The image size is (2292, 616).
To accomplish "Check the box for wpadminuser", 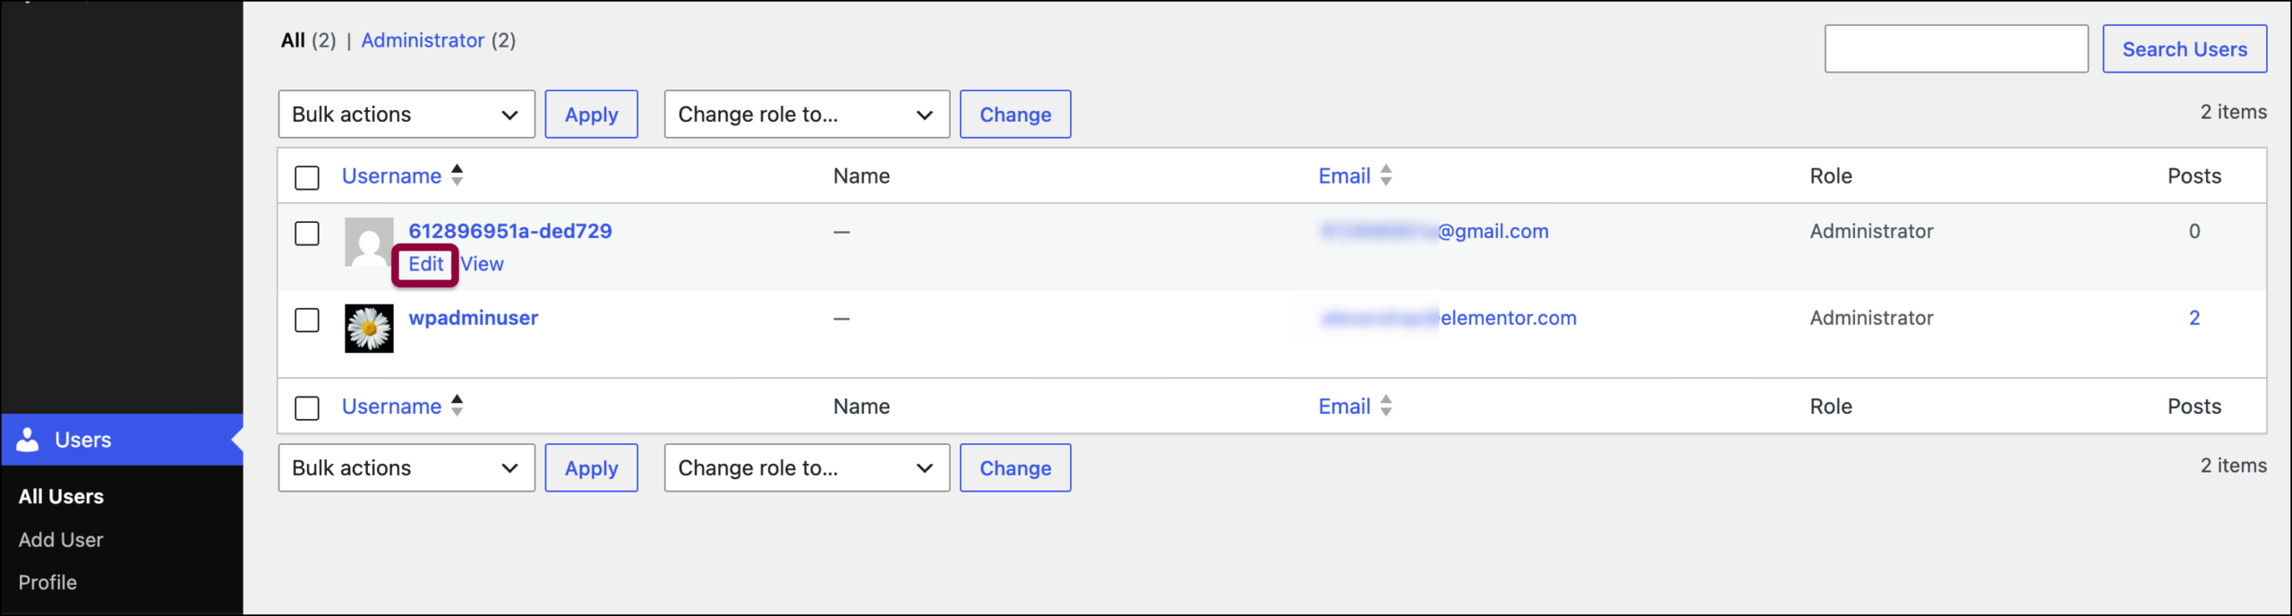I will (307, 321).
